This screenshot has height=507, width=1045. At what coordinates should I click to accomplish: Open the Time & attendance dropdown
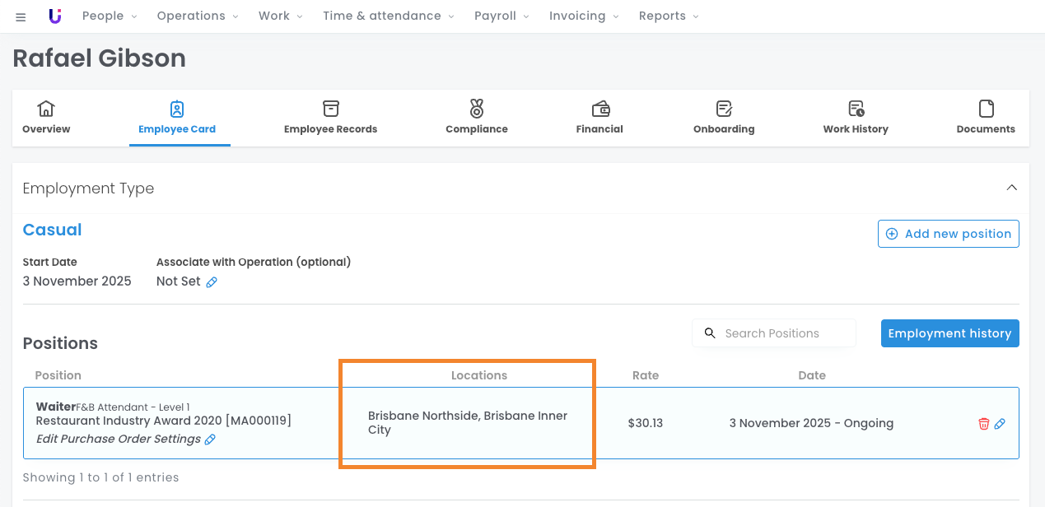387,16
